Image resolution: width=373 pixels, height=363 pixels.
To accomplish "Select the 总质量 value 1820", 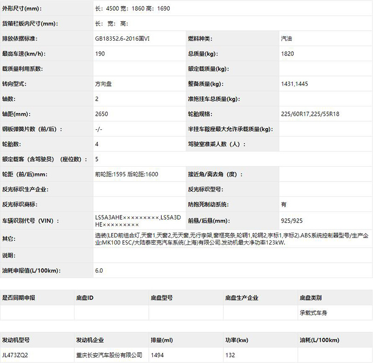I will coord(287,54).
